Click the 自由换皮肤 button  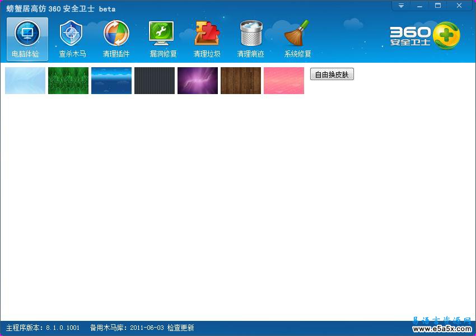pos(332,74)
